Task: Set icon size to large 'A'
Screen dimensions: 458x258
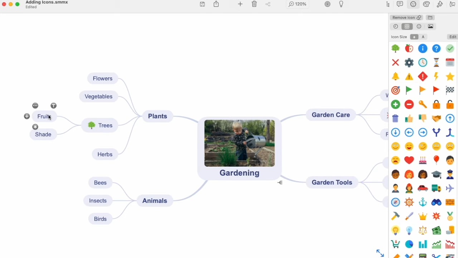Action: click(423, 37)
